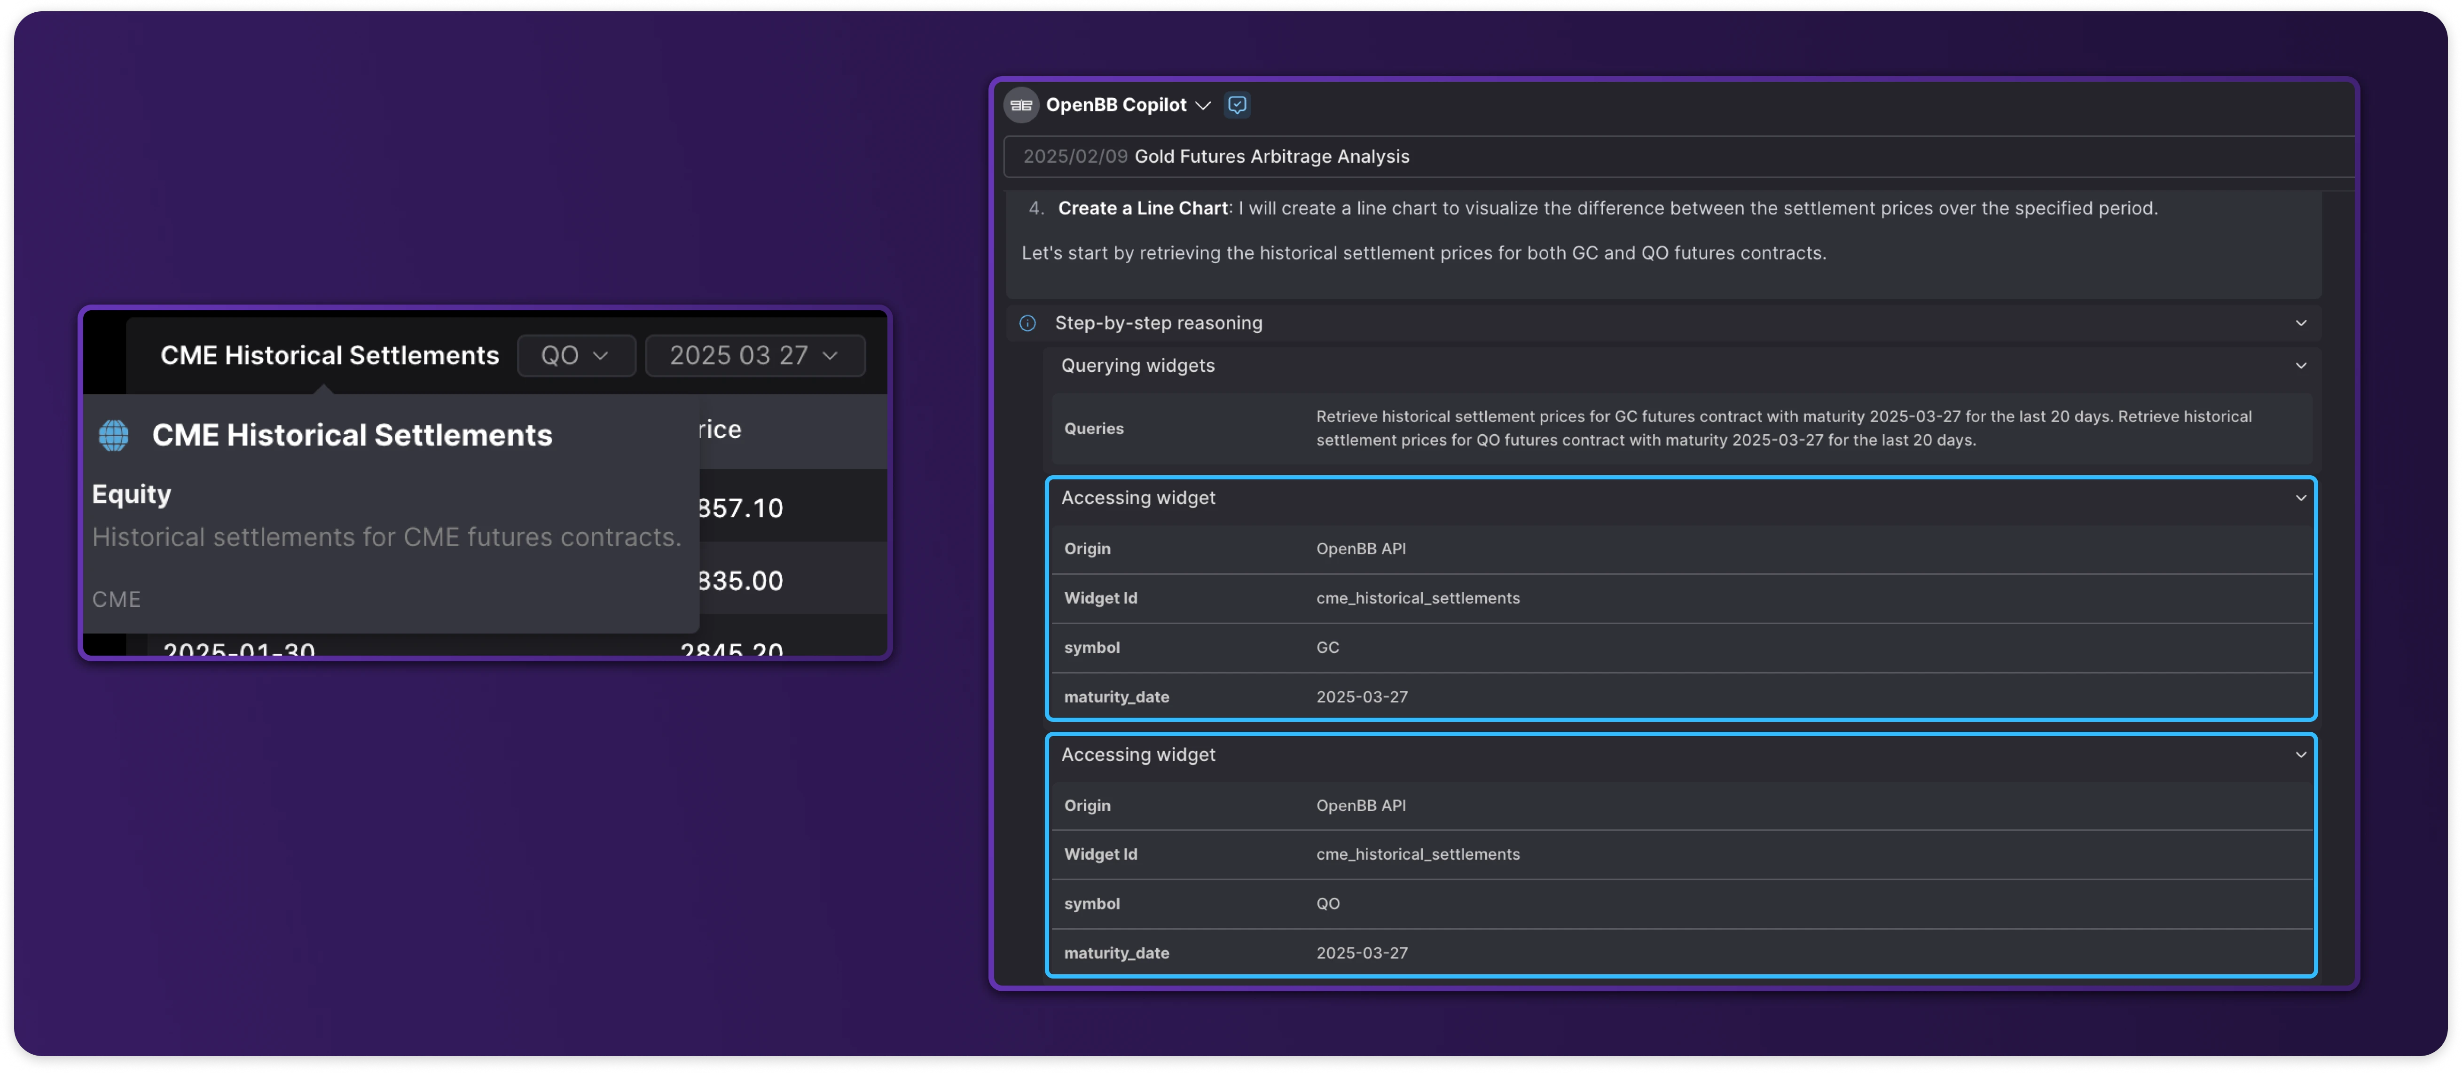Collapse the Step-by-step reasoning section

pyautogui.click(x=2300, y=323)
